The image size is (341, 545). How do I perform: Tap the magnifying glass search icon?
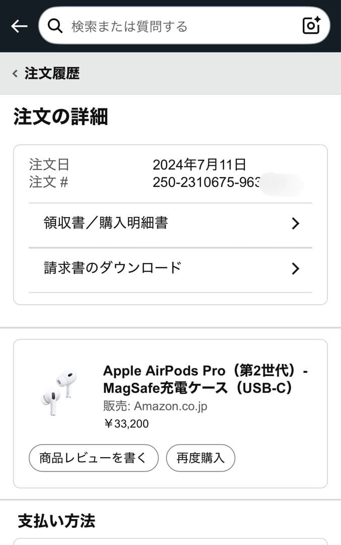click(54, 26)
